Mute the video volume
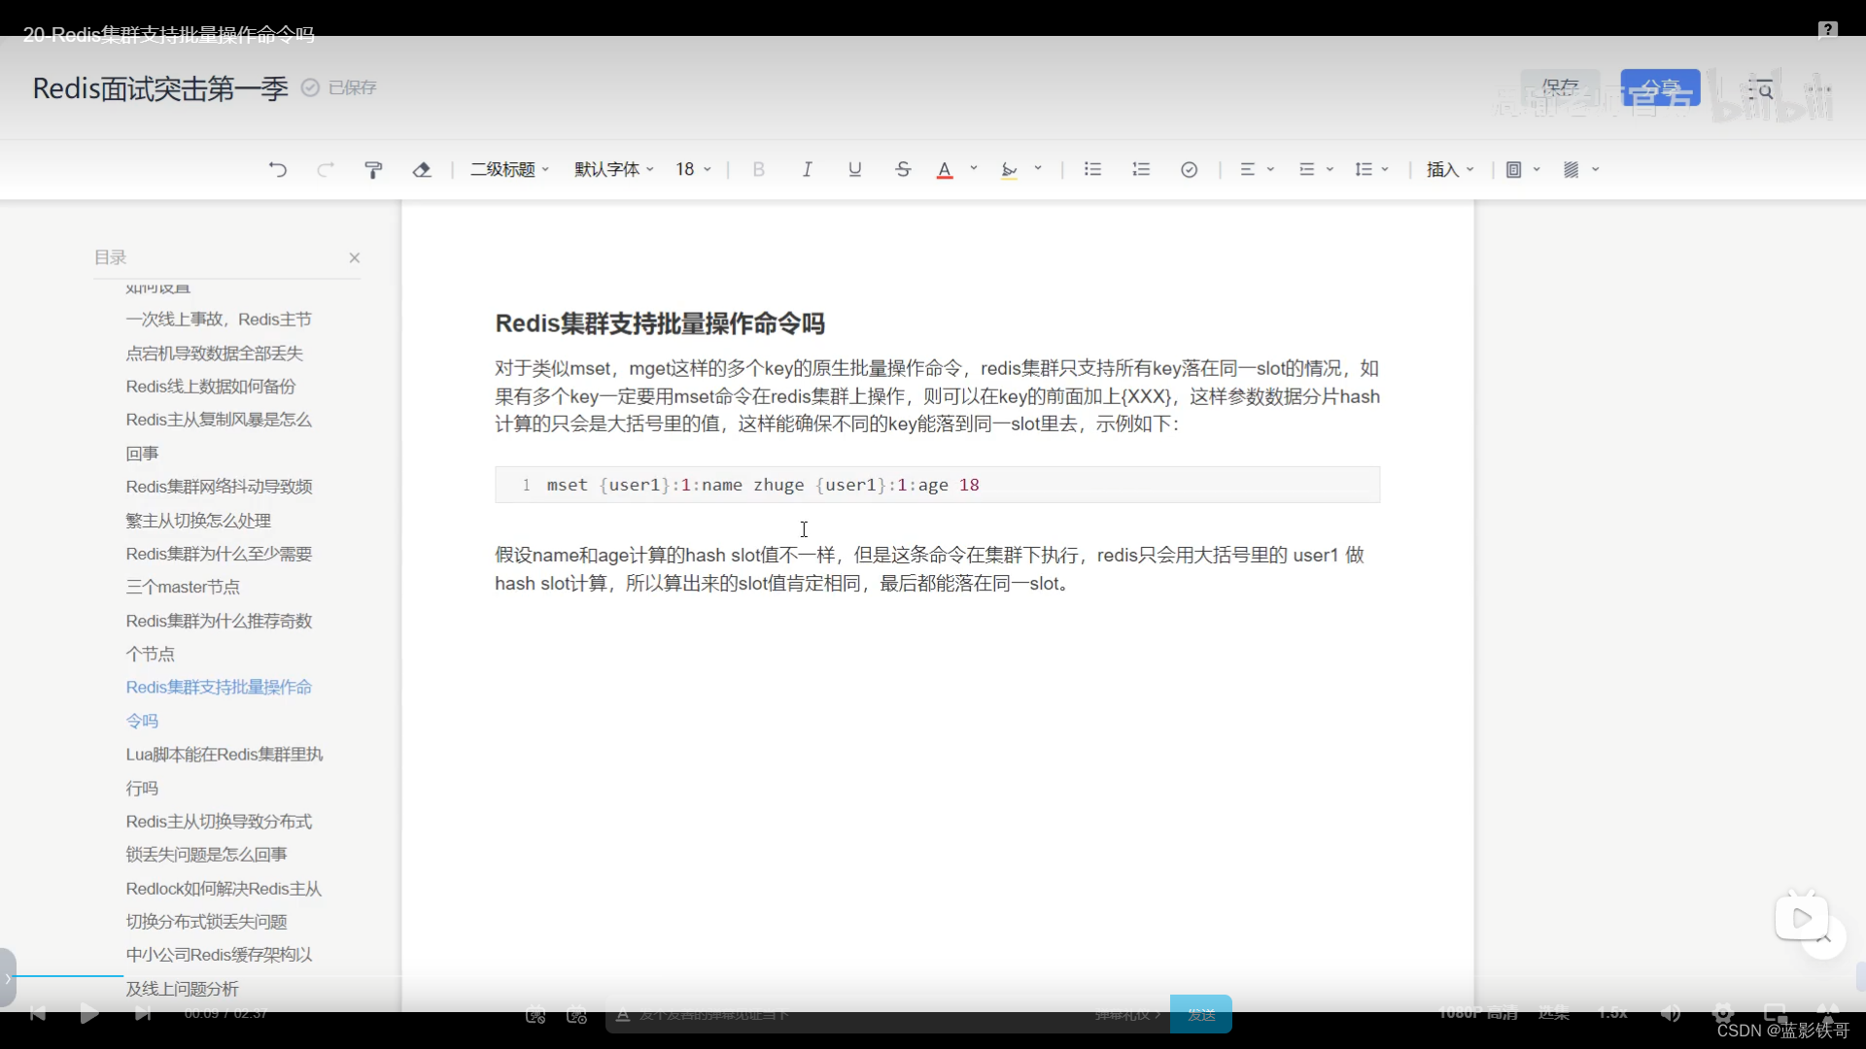 click(1671, 1013)
